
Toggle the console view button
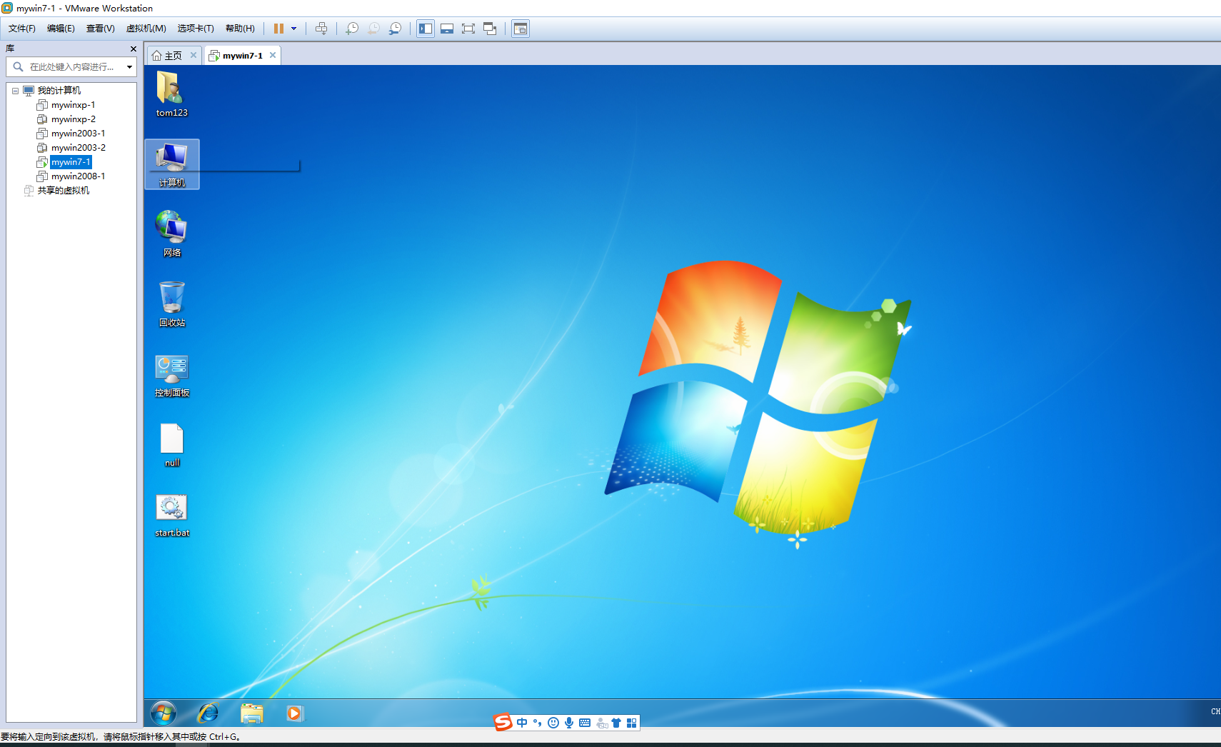[x=521, y=29]
